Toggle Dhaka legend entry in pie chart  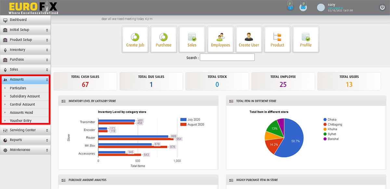pyautogui.click(x=331, y=119)
